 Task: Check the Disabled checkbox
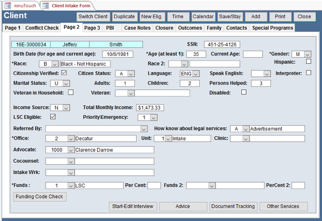[244, 92]
